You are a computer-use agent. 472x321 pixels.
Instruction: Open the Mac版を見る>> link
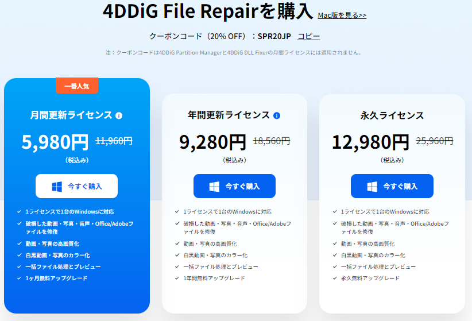pos(342,15)
